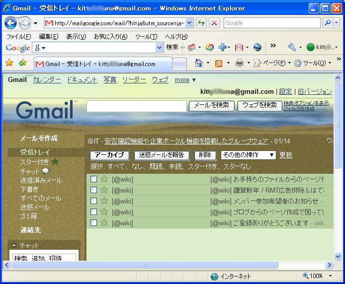The width and height of the screenshot is (345, 284).
Task: Open the 編集(E) menu
Action: 49,36
